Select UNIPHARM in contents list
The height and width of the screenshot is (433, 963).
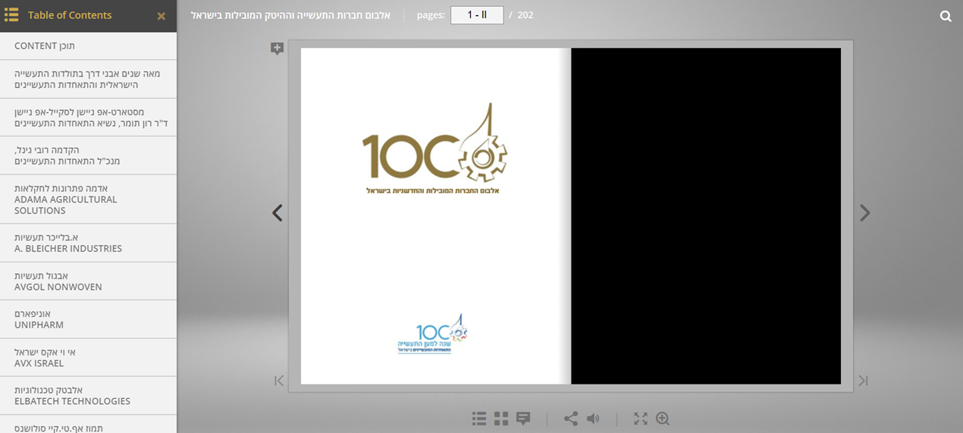pos(88,319)
